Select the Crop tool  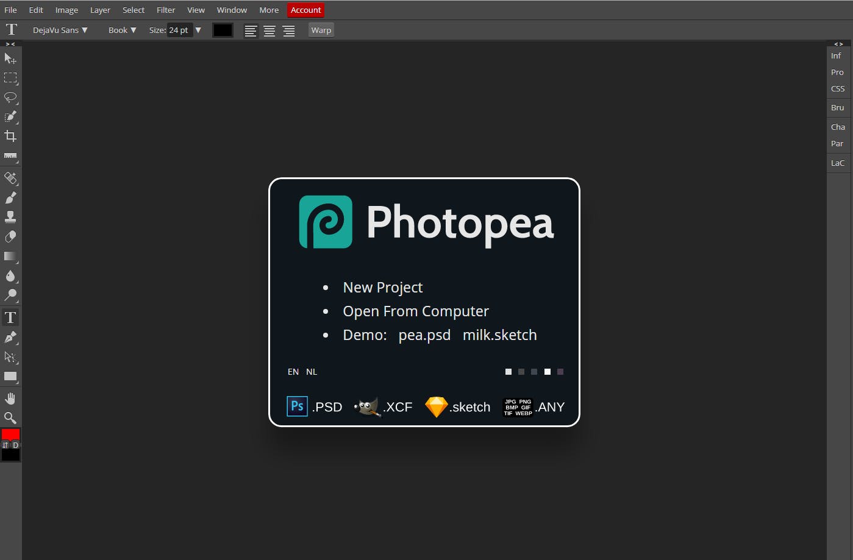point(10,136)
